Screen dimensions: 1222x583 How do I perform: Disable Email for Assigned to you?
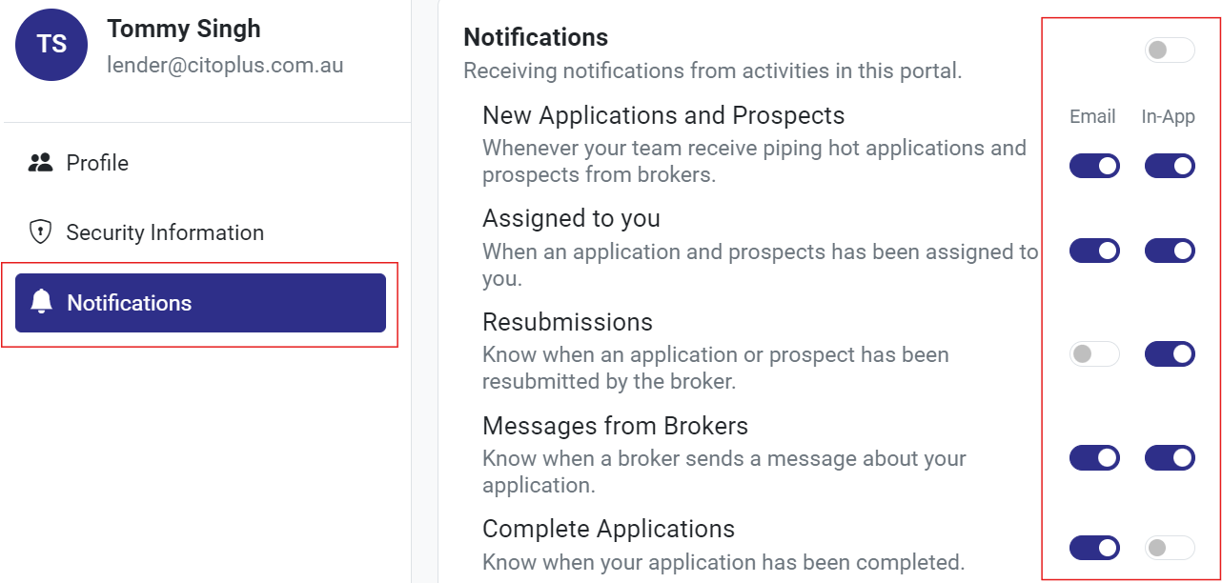pos(1094,251)
